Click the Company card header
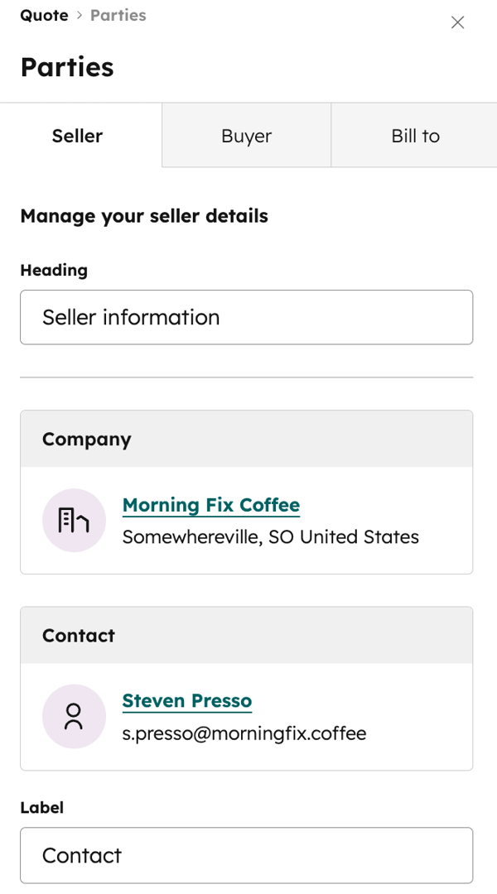 click(x=246, y=439)
